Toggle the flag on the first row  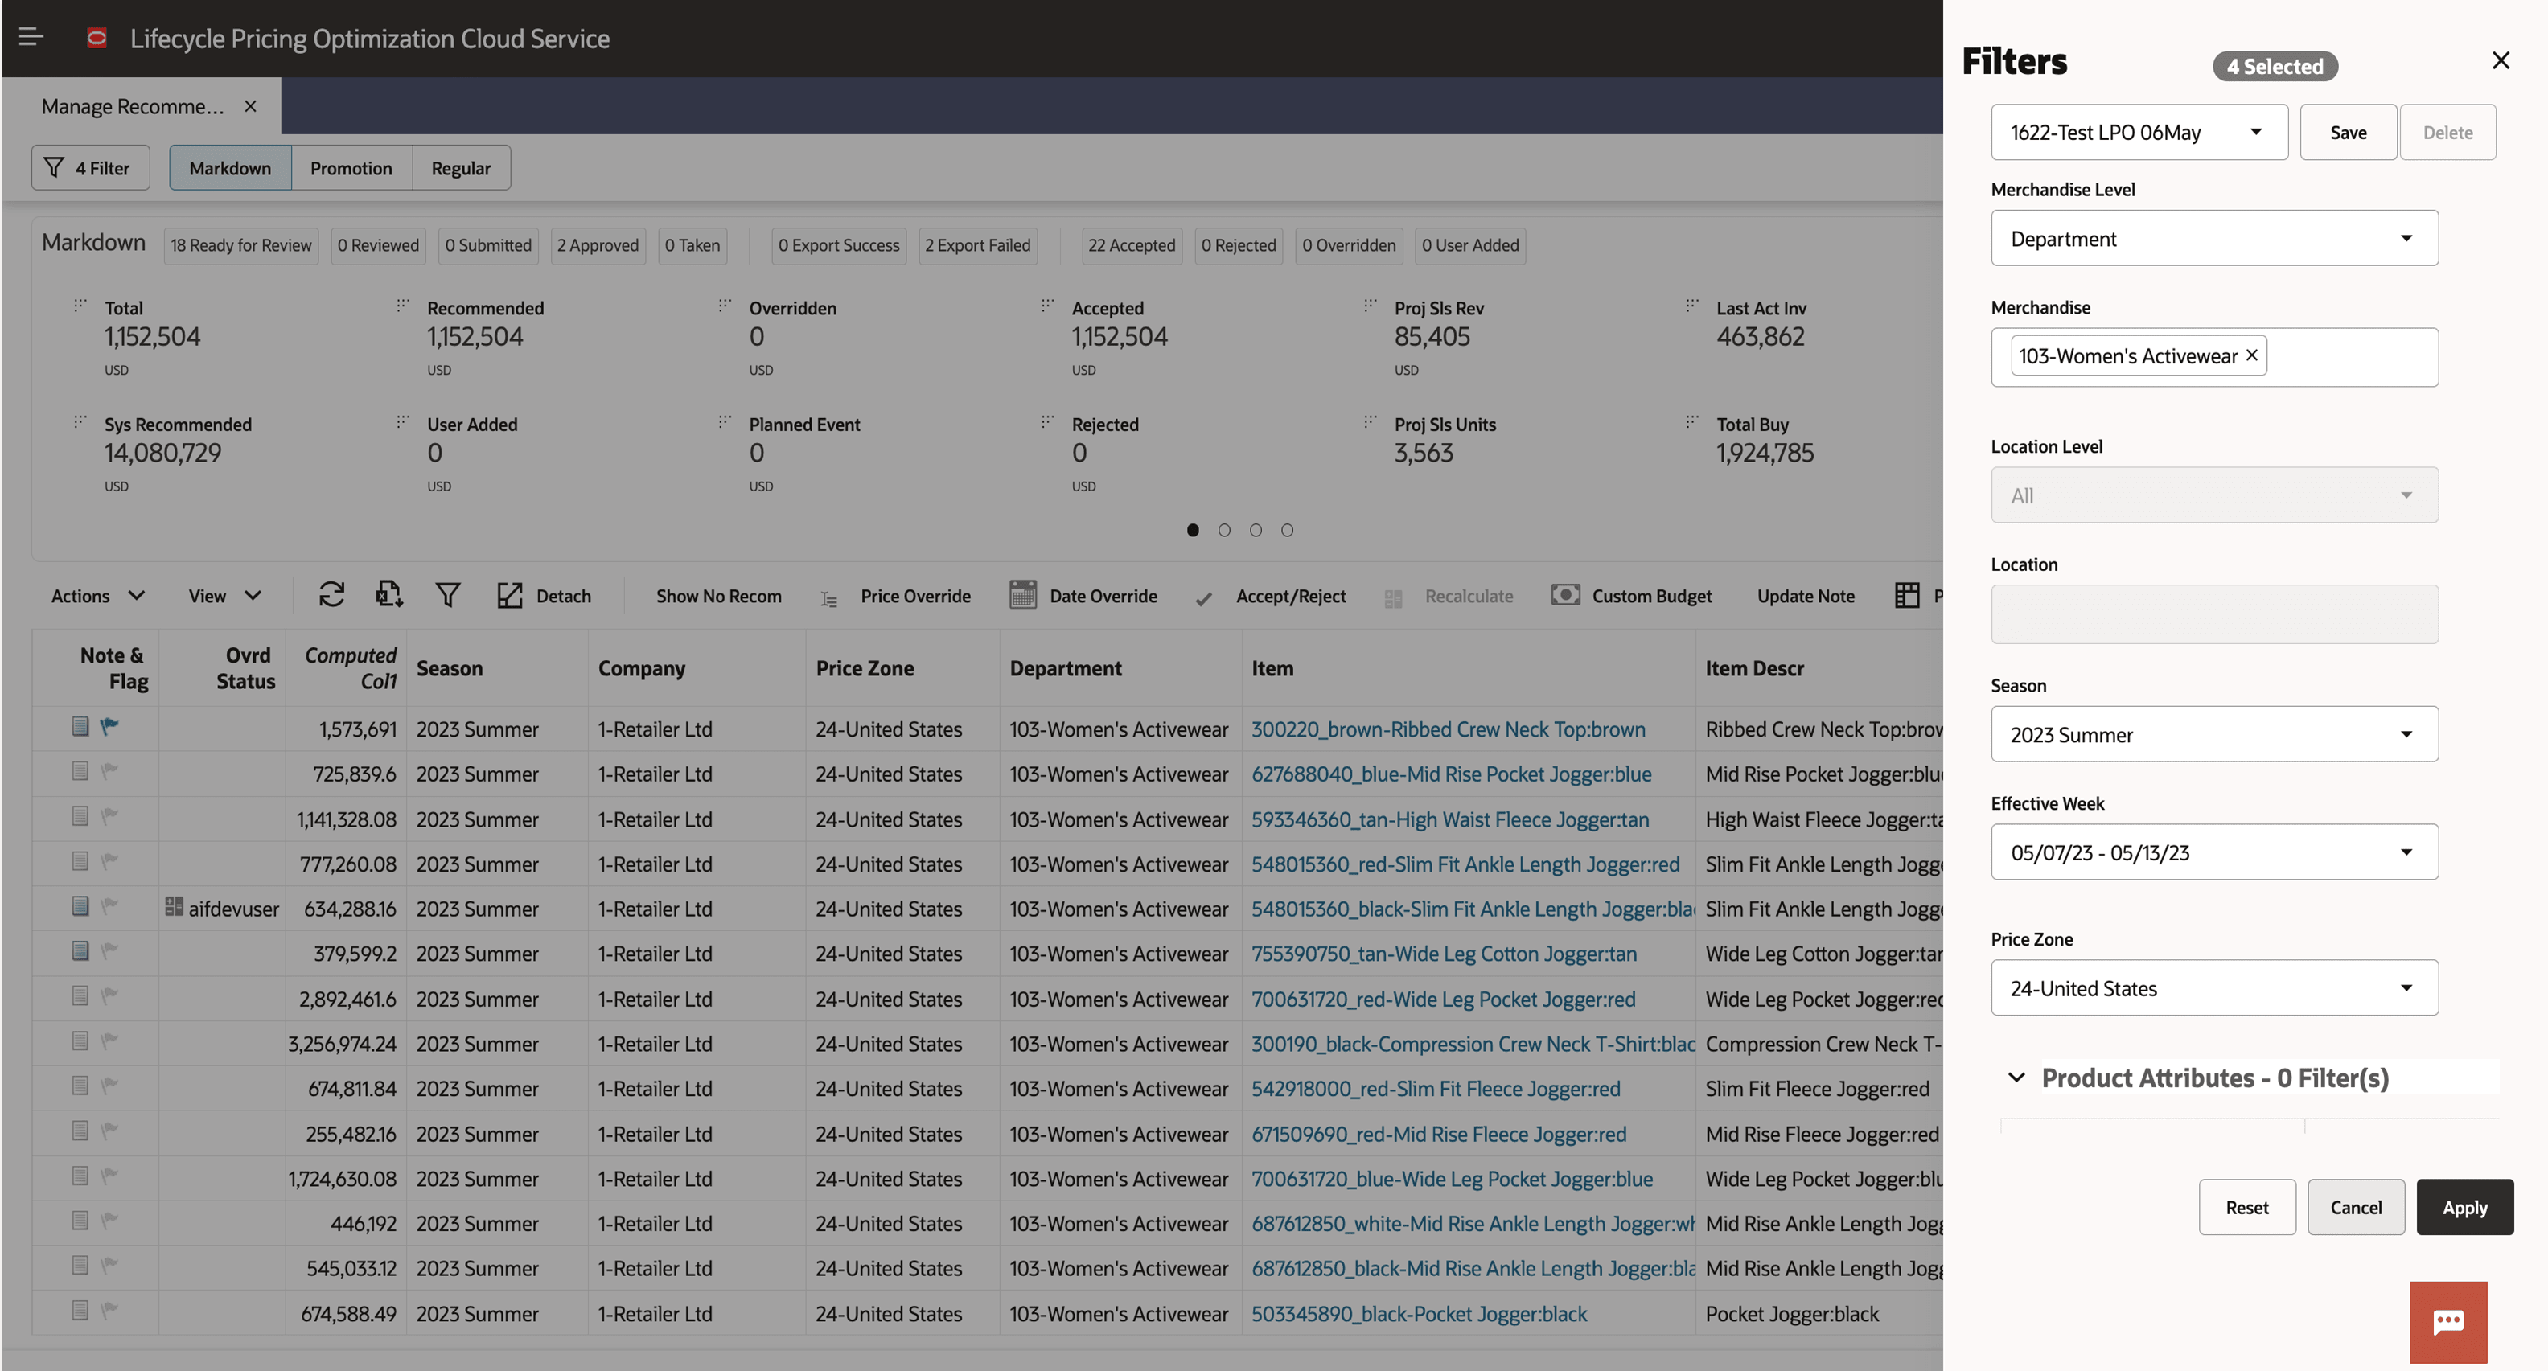click(x=109, y=726)
